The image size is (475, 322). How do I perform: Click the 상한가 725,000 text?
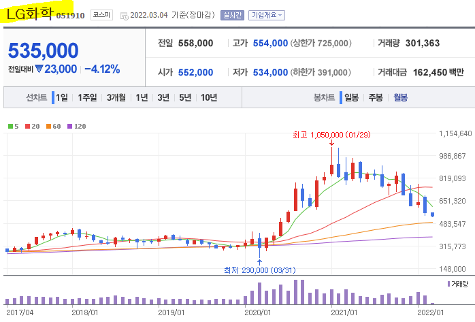[x=321, y=44]
